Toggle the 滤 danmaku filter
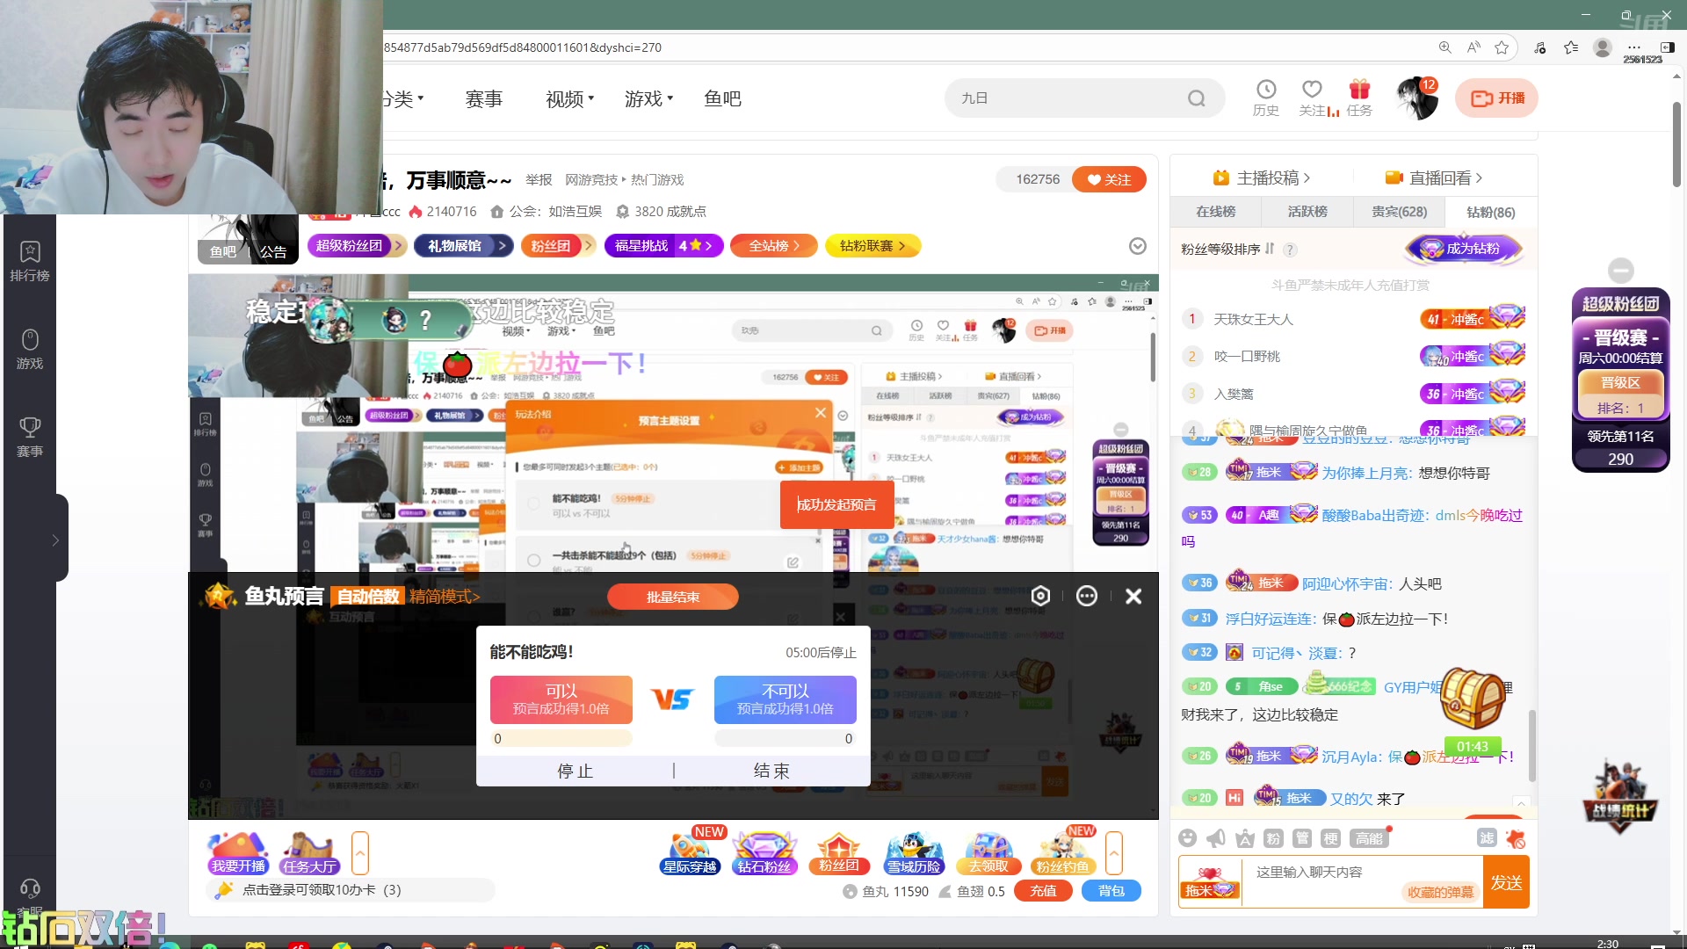The width and height of the screenshot is (1687, 949). (x=1487, y=838)
